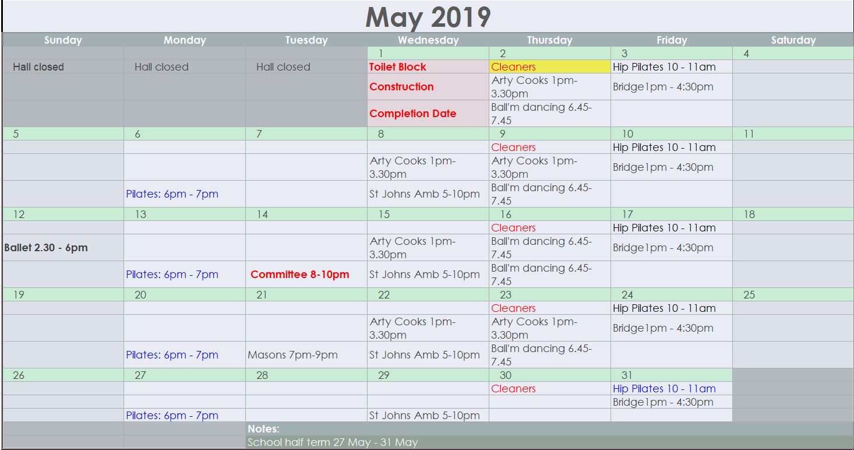Select the Sunday column header
Screen dimensions: 854x450
63,40
